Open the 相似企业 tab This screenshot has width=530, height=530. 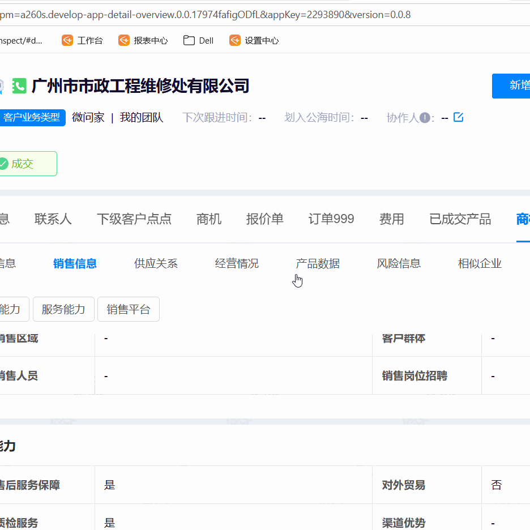tap(479, 263)
